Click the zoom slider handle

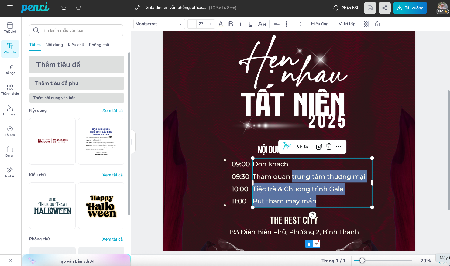362,261
